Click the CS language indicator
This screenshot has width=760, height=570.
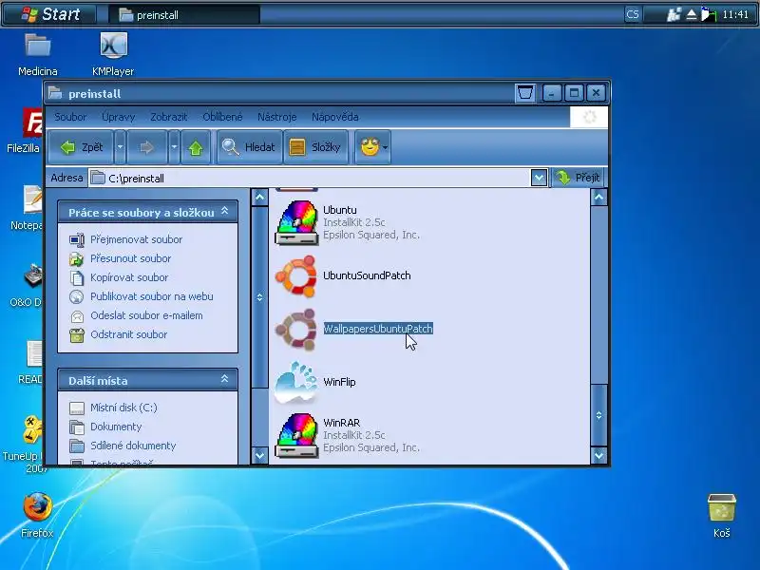(x=633, y=14)
